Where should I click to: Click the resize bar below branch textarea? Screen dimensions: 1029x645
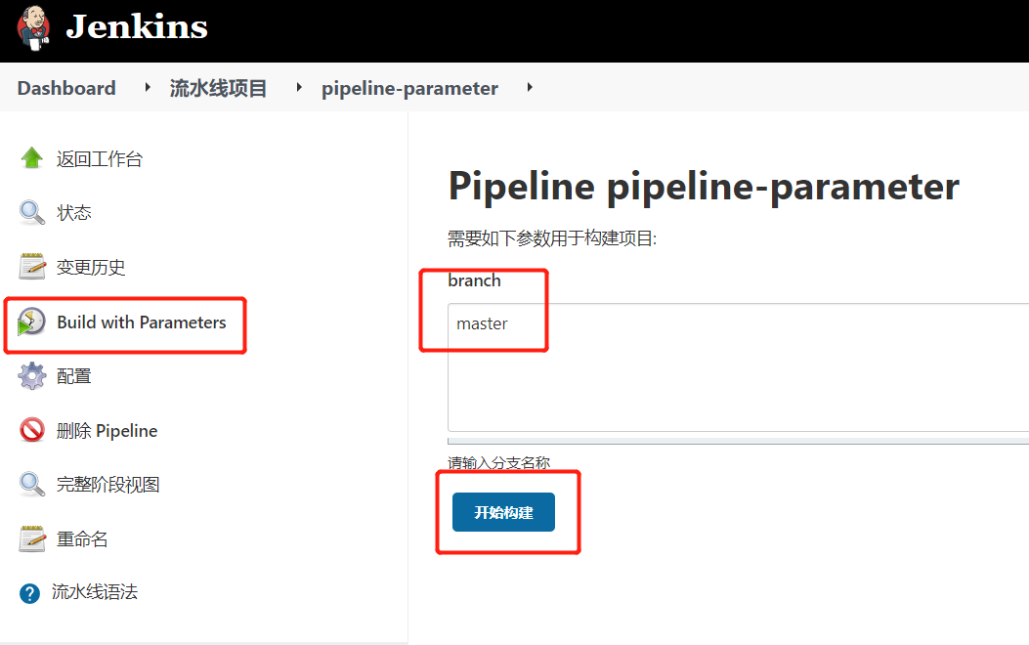[739, 441]
